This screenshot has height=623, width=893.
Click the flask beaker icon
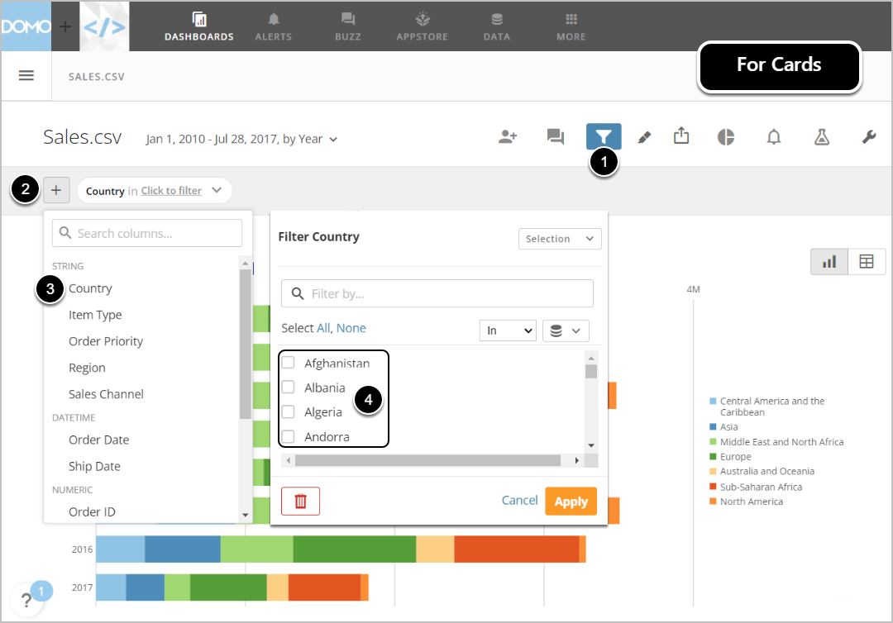point(821,136)
